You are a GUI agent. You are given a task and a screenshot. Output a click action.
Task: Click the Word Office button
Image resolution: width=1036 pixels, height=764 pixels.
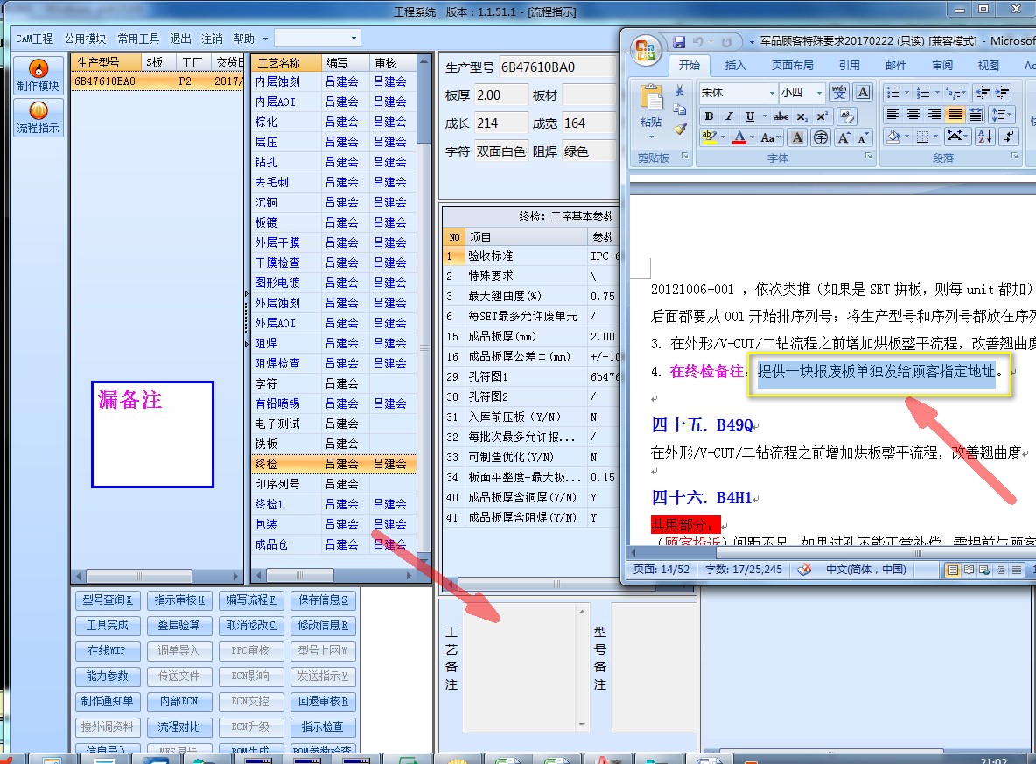click(646, 51)
